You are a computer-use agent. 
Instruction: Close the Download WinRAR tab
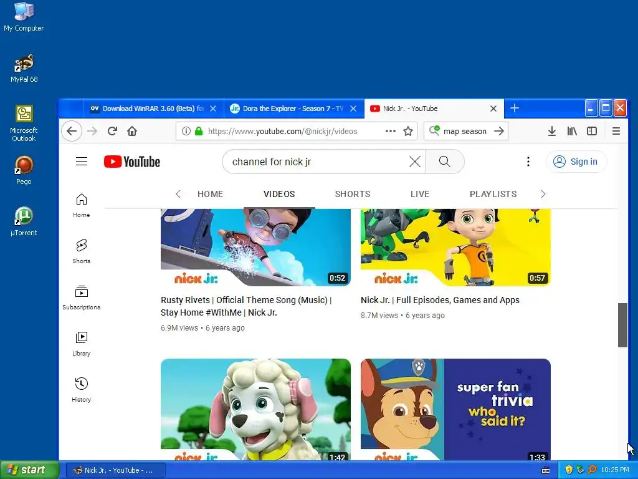[x=213, y=109]
